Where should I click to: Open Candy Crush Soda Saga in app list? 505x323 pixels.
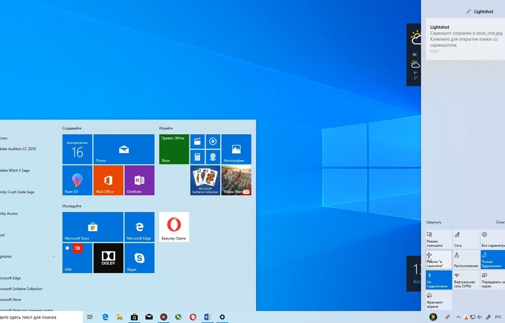click(x=17, y=192)
